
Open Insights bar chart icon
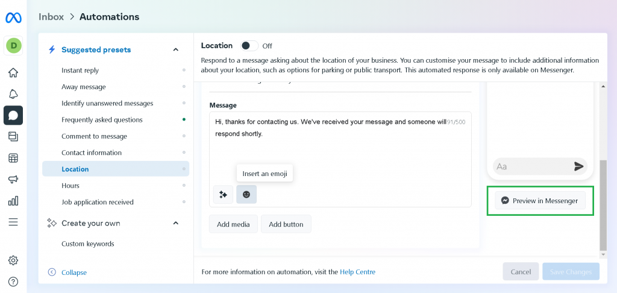[x=13, y=200]
